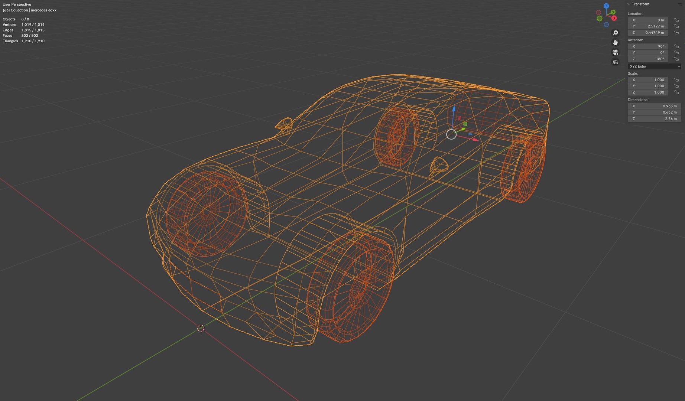This screenshot has width=685, height=401.
Task: Click the Location Y field showing 2.5127 m
Action: pyautogui.click(x=648, y=26)
